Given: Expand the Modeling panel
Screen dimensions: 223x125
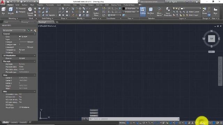Looking at the screenshot, I should tap(13, 18).
